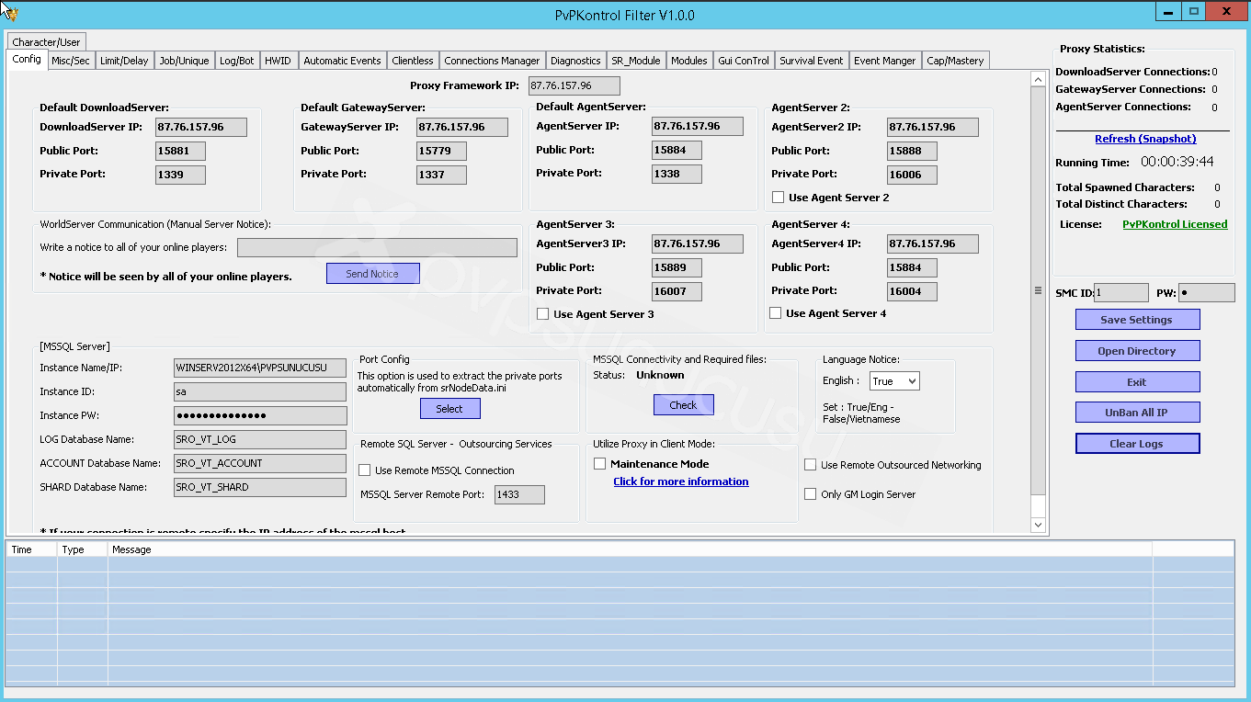The height and width of the screenshot is (702, 1251).
Task: Open the Character/User tab
Action: [x=47, y=42]
